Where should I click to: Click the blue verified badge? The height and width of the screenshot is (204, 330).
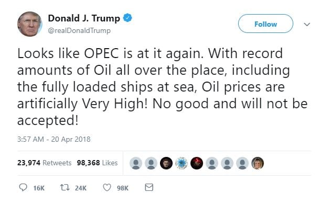coord(127,18)
